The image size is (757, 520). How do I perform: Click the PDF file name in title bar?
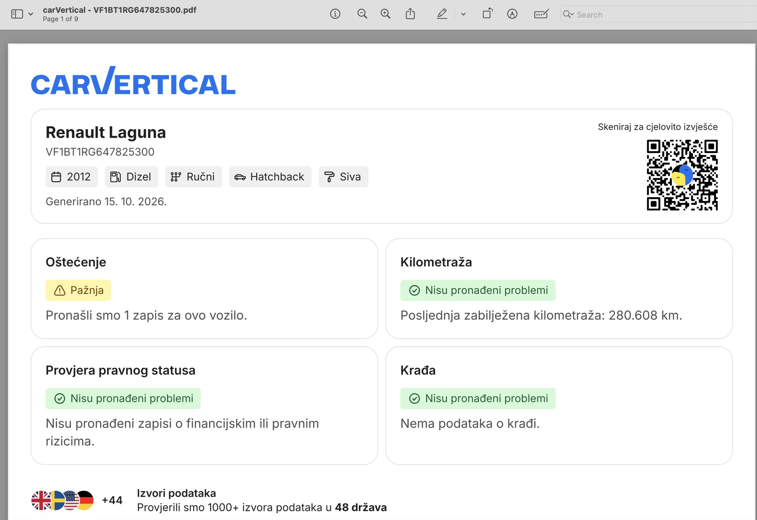[x=120, y=10]
